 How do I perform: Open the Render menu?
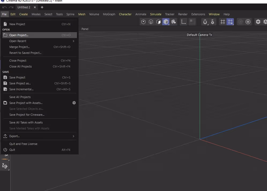pyautogui.click(x=183, y=14)
